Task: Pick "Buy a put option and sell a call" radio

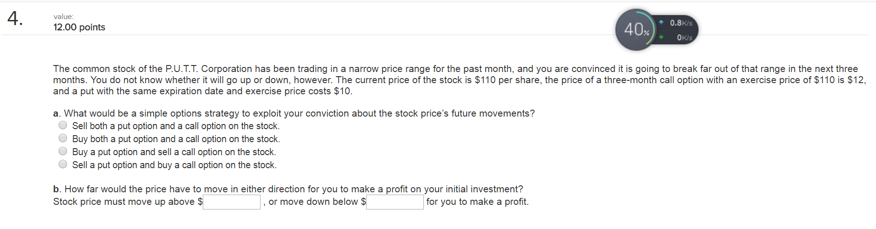Action: (x=63, y=151)
